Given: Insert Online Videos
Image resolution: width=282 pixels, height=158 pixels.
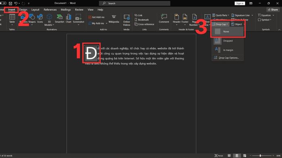Looking at the screenshot, I should click(126, 20).
